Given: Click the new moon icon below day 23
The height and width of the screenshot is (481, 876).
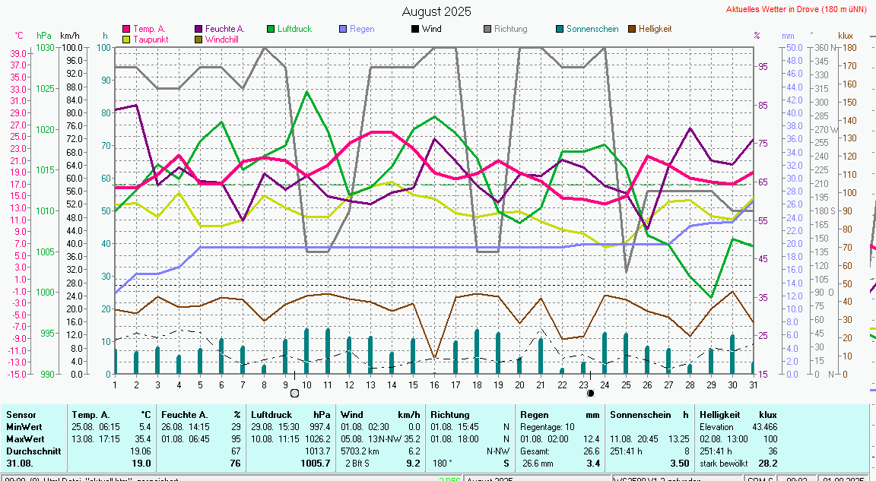Looking at the screenshot, I should (590, 393).
